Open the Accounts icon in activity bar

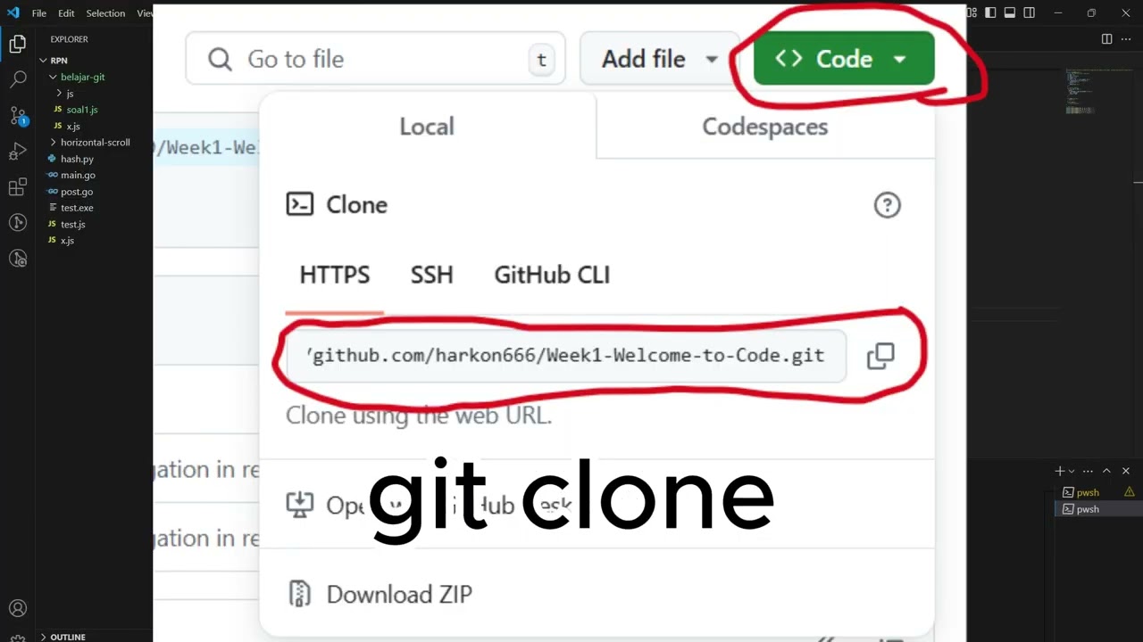coord(18,609)
